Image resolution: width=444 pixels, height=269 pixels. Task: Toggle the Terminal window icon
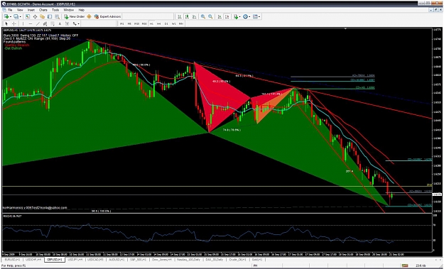[50, 16]
